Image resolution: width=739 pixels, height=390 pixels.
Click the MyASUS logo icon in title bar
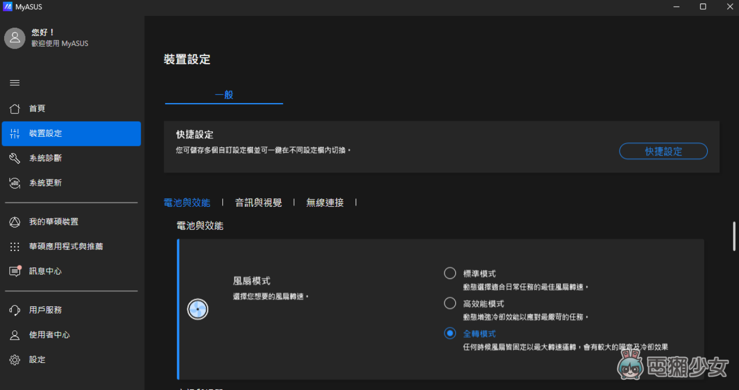8,7
